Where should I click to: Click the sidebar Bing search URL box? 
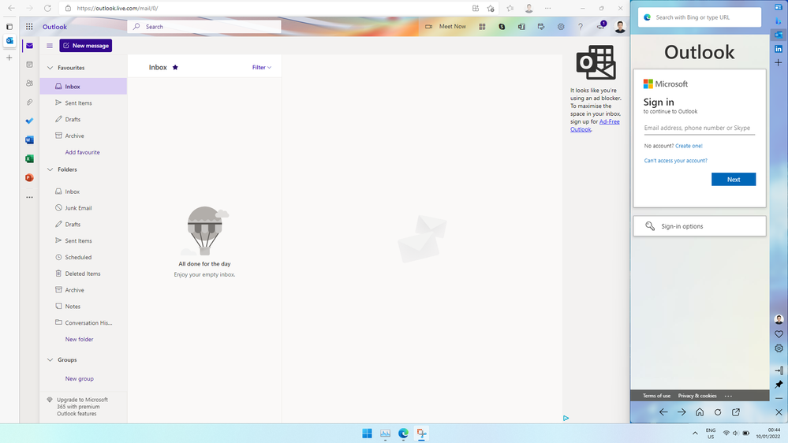(x=699, y=17)
